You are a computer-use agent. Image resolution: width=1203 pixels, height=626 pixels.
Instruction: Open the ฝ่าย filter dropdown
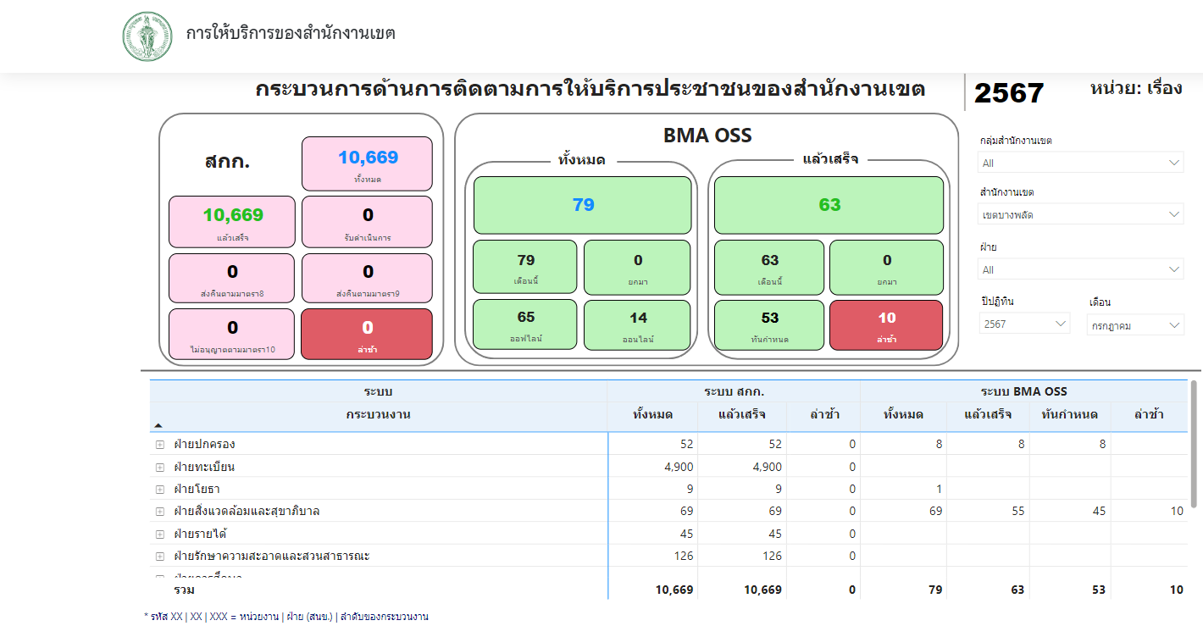(1080, 269)
